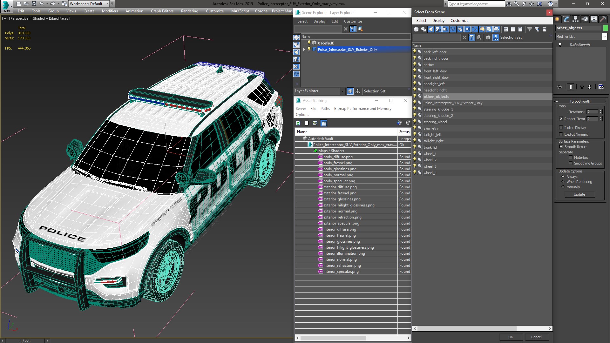The height and width of the screenshot is (343, 610).
Task: Toggle Display Cameras filter in Select From Scene
Action: click(438, 29)
